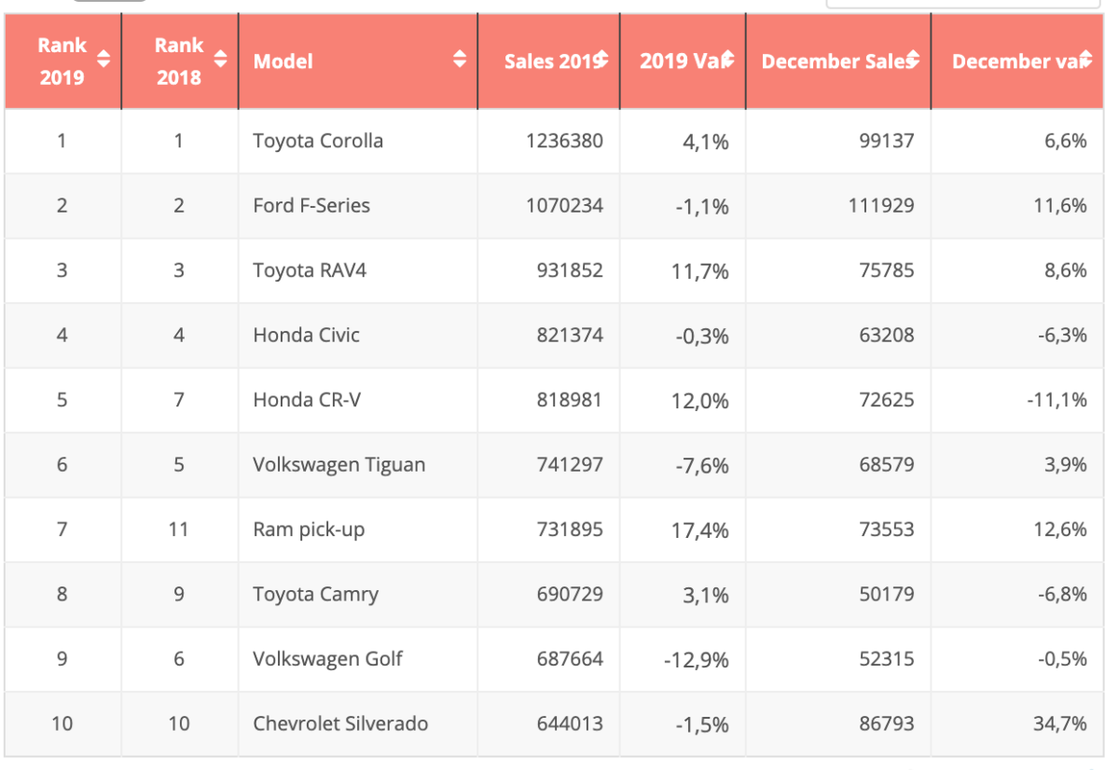The width and height of the screenshot is (1119, 770).
Task: Select Volkswagen Golf in the list
Action: tap(327, 659)
